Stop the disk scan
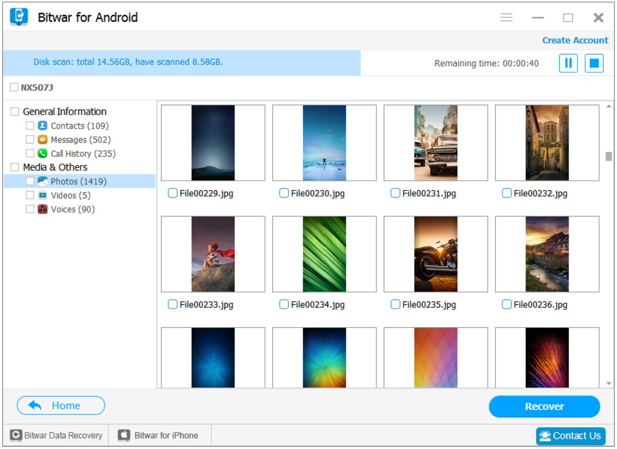 (x=594, y=63)
